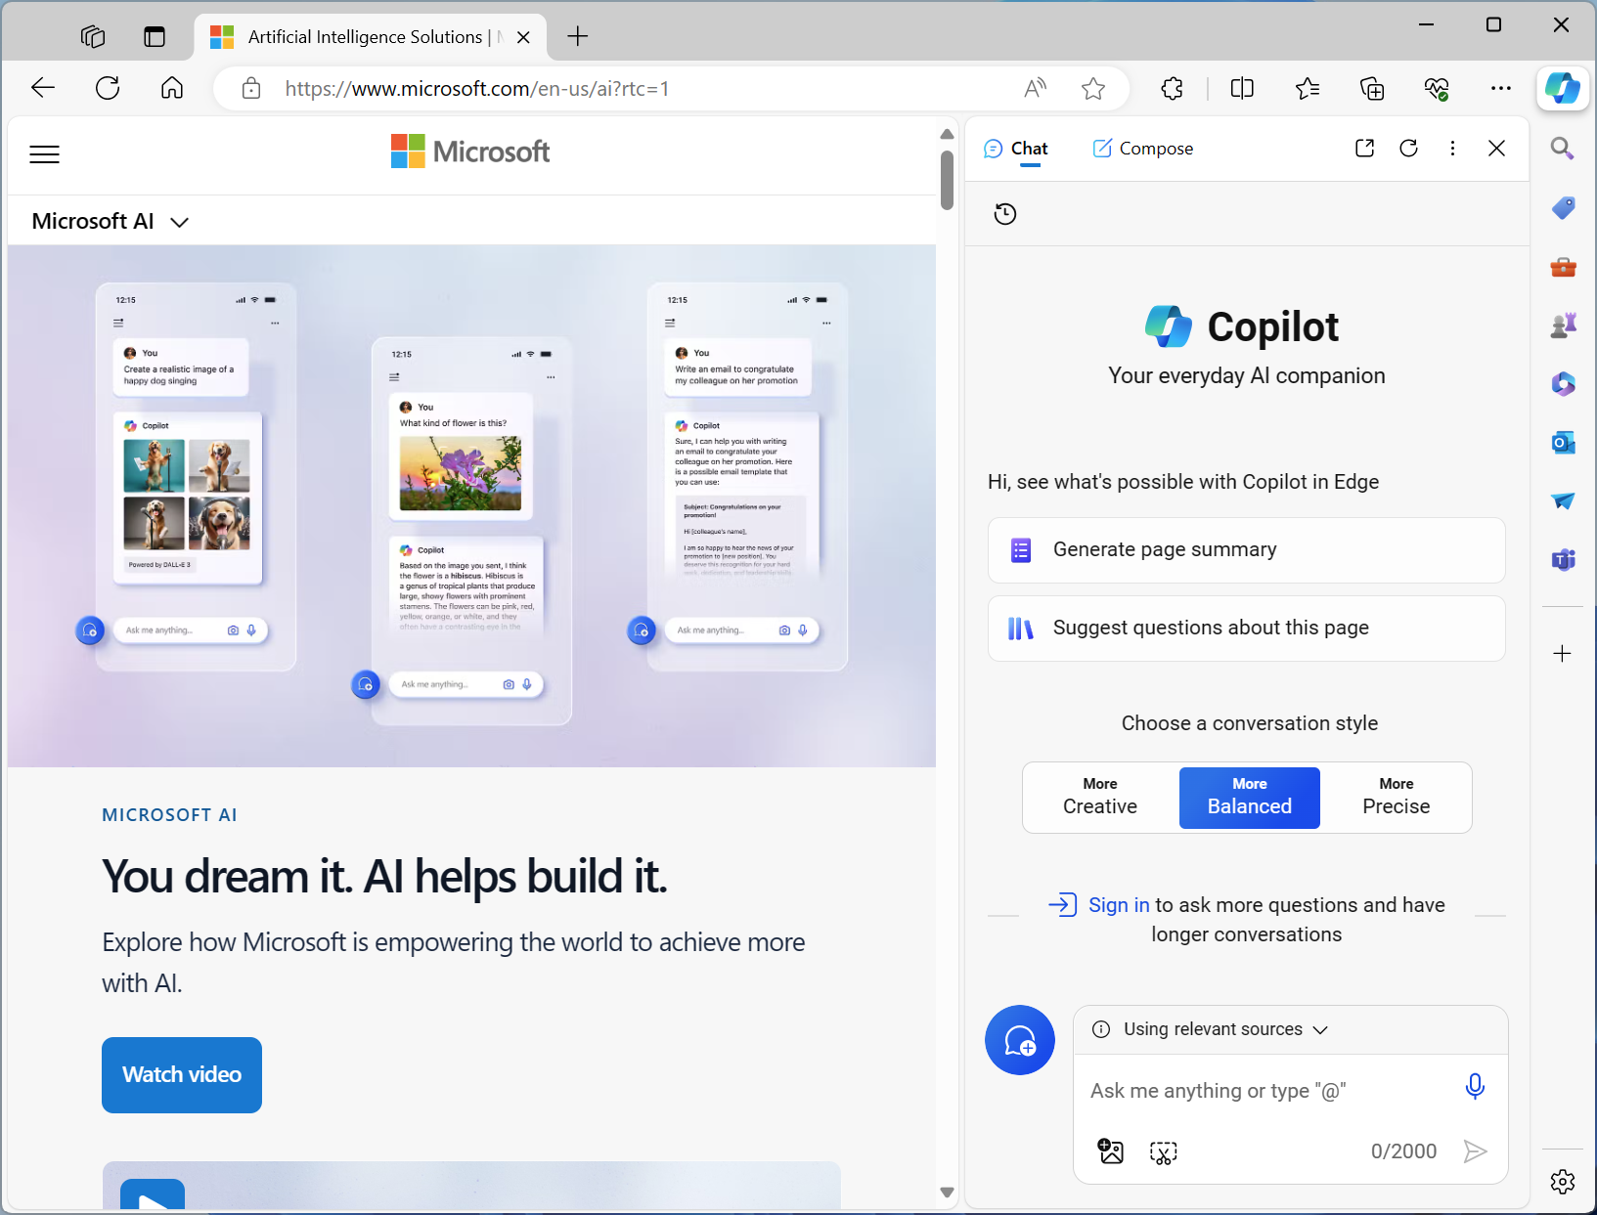Screen dimensions: 1597x1215
Task: Select More Creative conversation style
Action: (x=1100, y=798)
